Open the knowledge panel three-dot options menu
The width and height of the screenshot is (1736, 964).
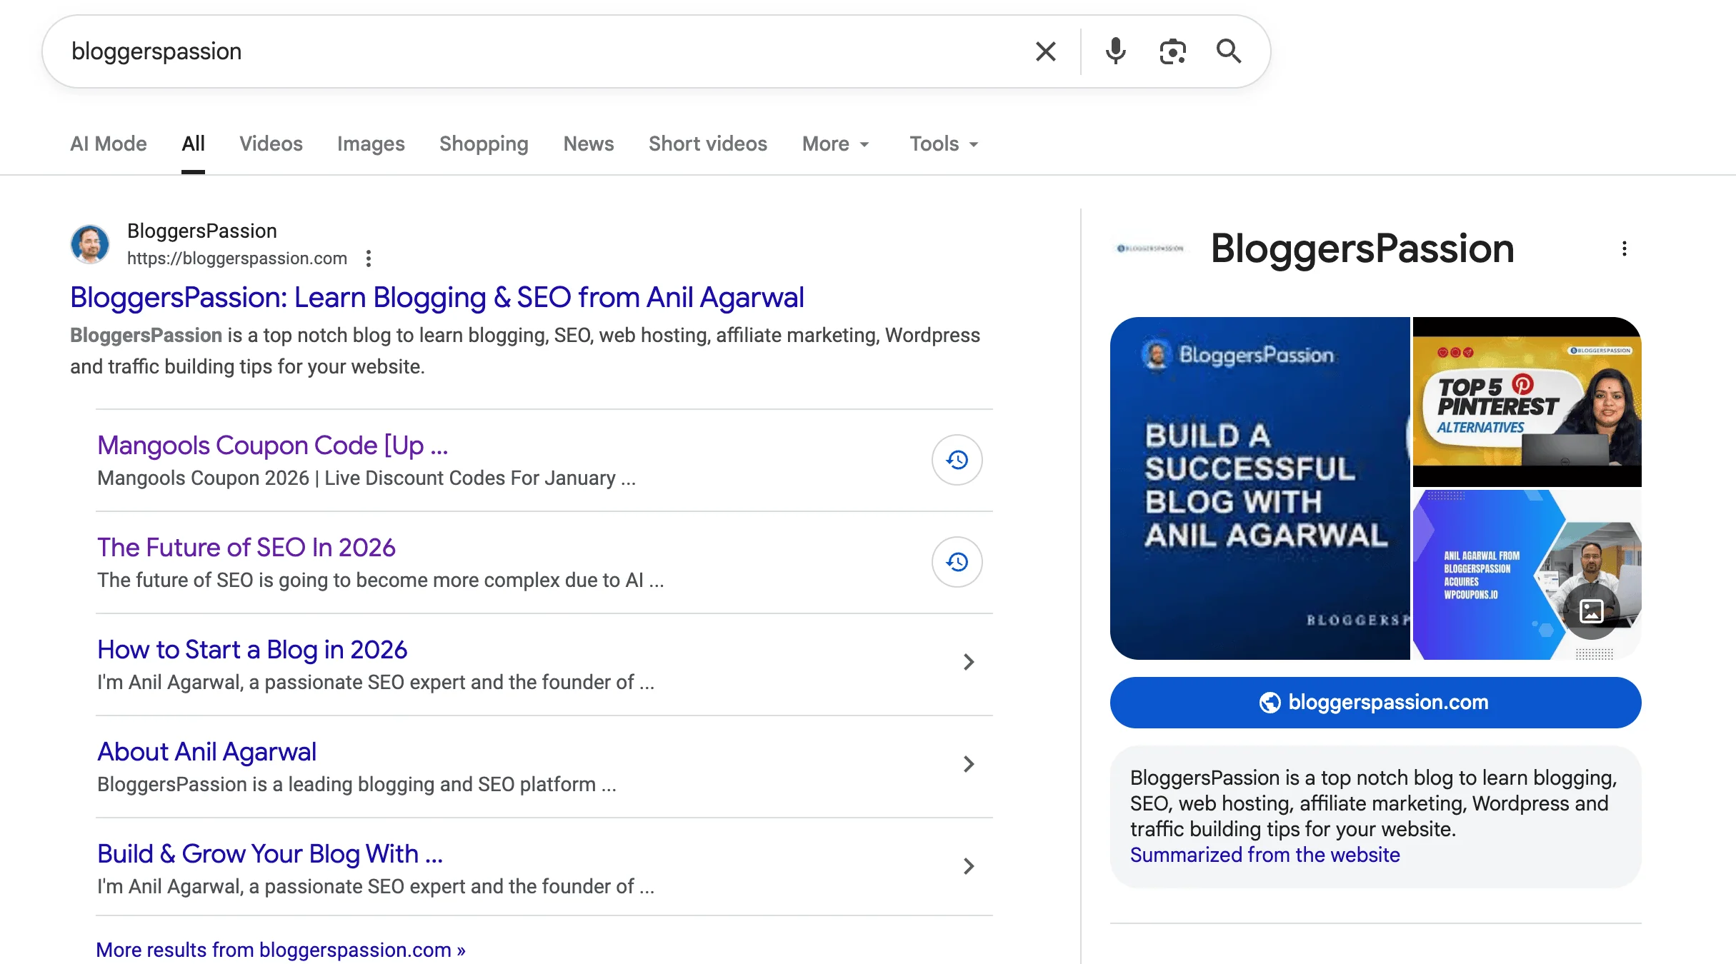pyautogui.click(x=1625, y=248)
